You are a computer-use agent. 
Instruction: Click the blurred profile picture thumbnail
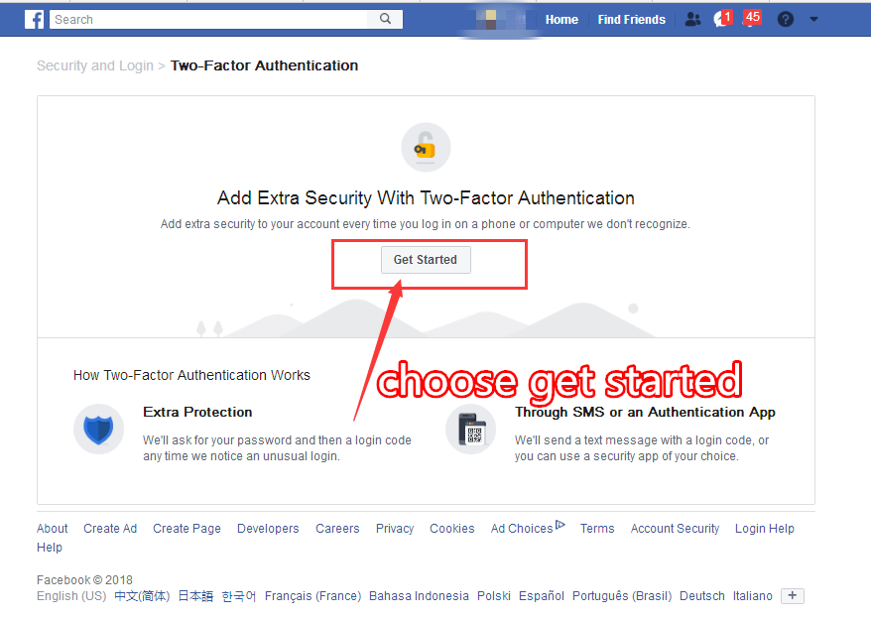490,20
